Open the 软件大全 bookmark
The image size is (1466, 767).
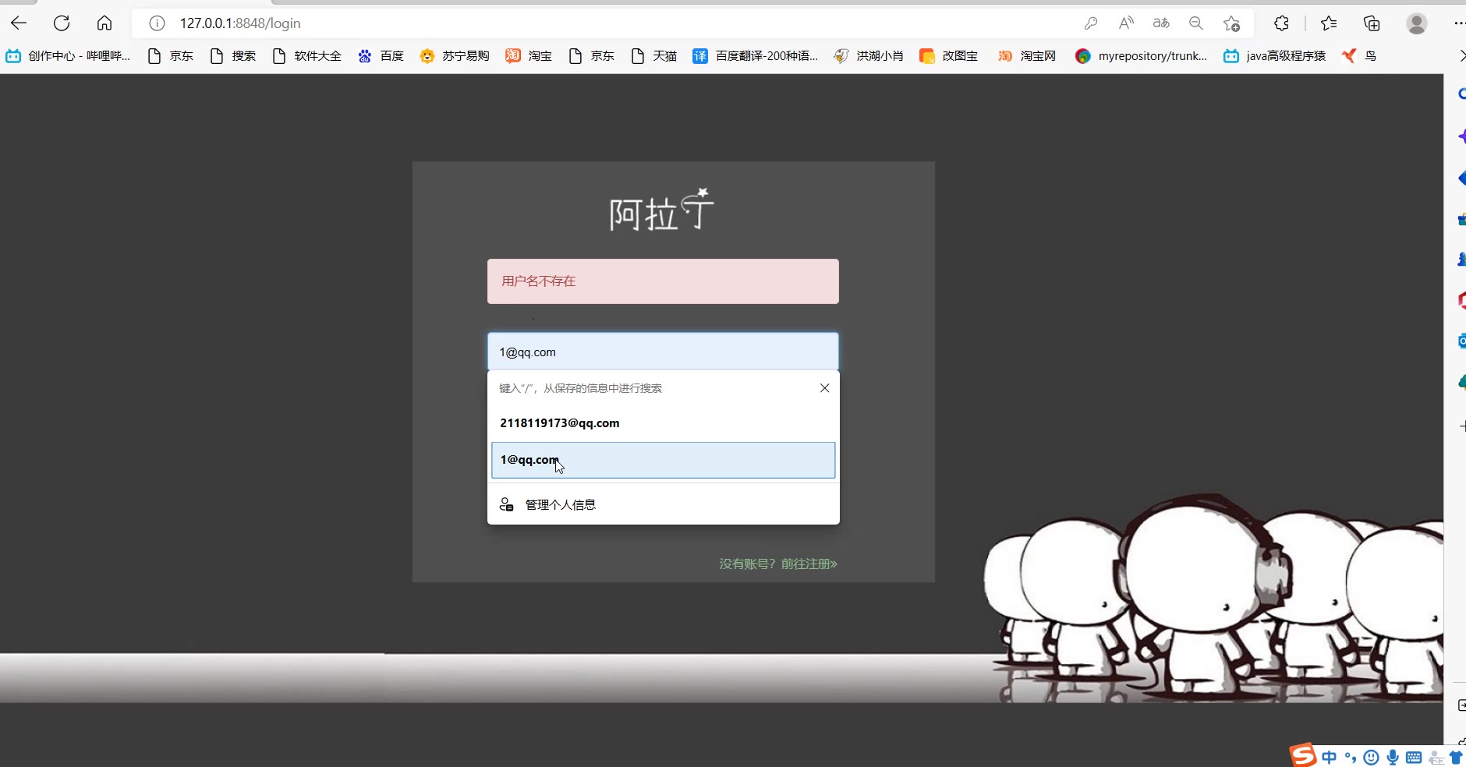pos(307,55)
